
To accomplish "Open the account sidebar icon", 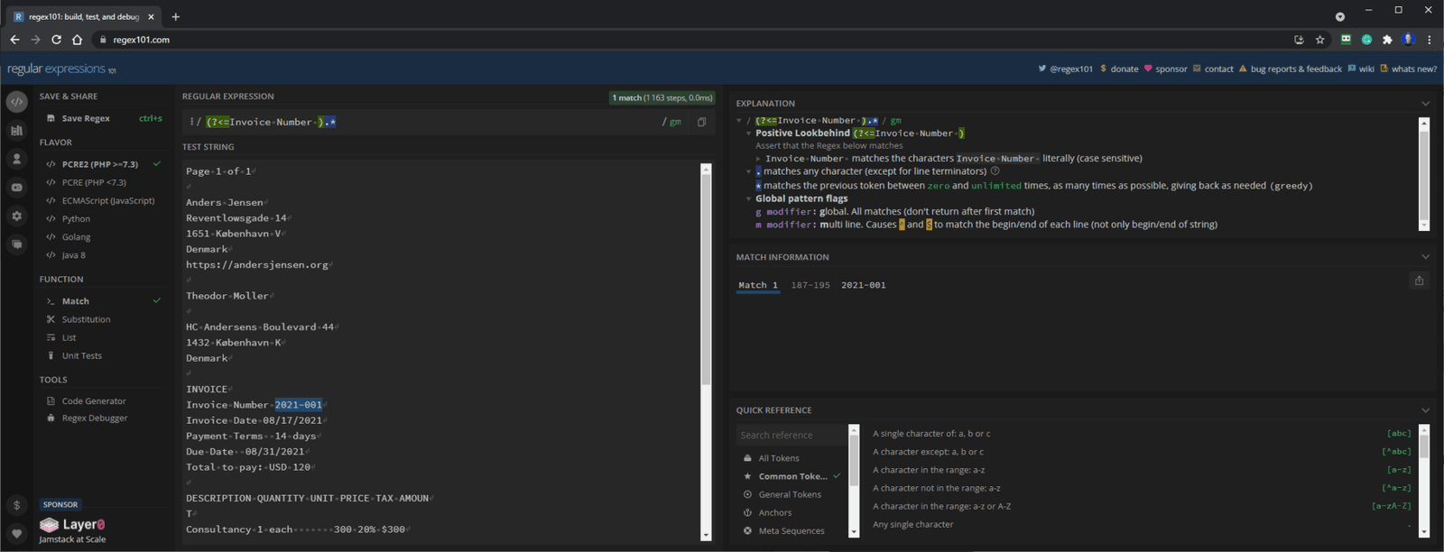I will pos(16,159).
